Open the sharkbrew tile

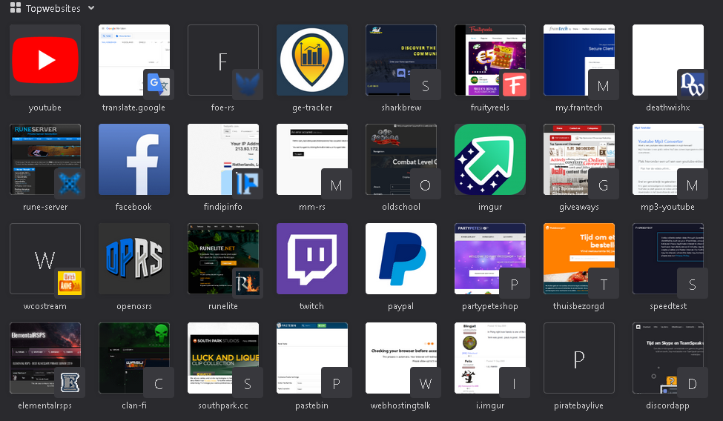(x=401, y=60)
